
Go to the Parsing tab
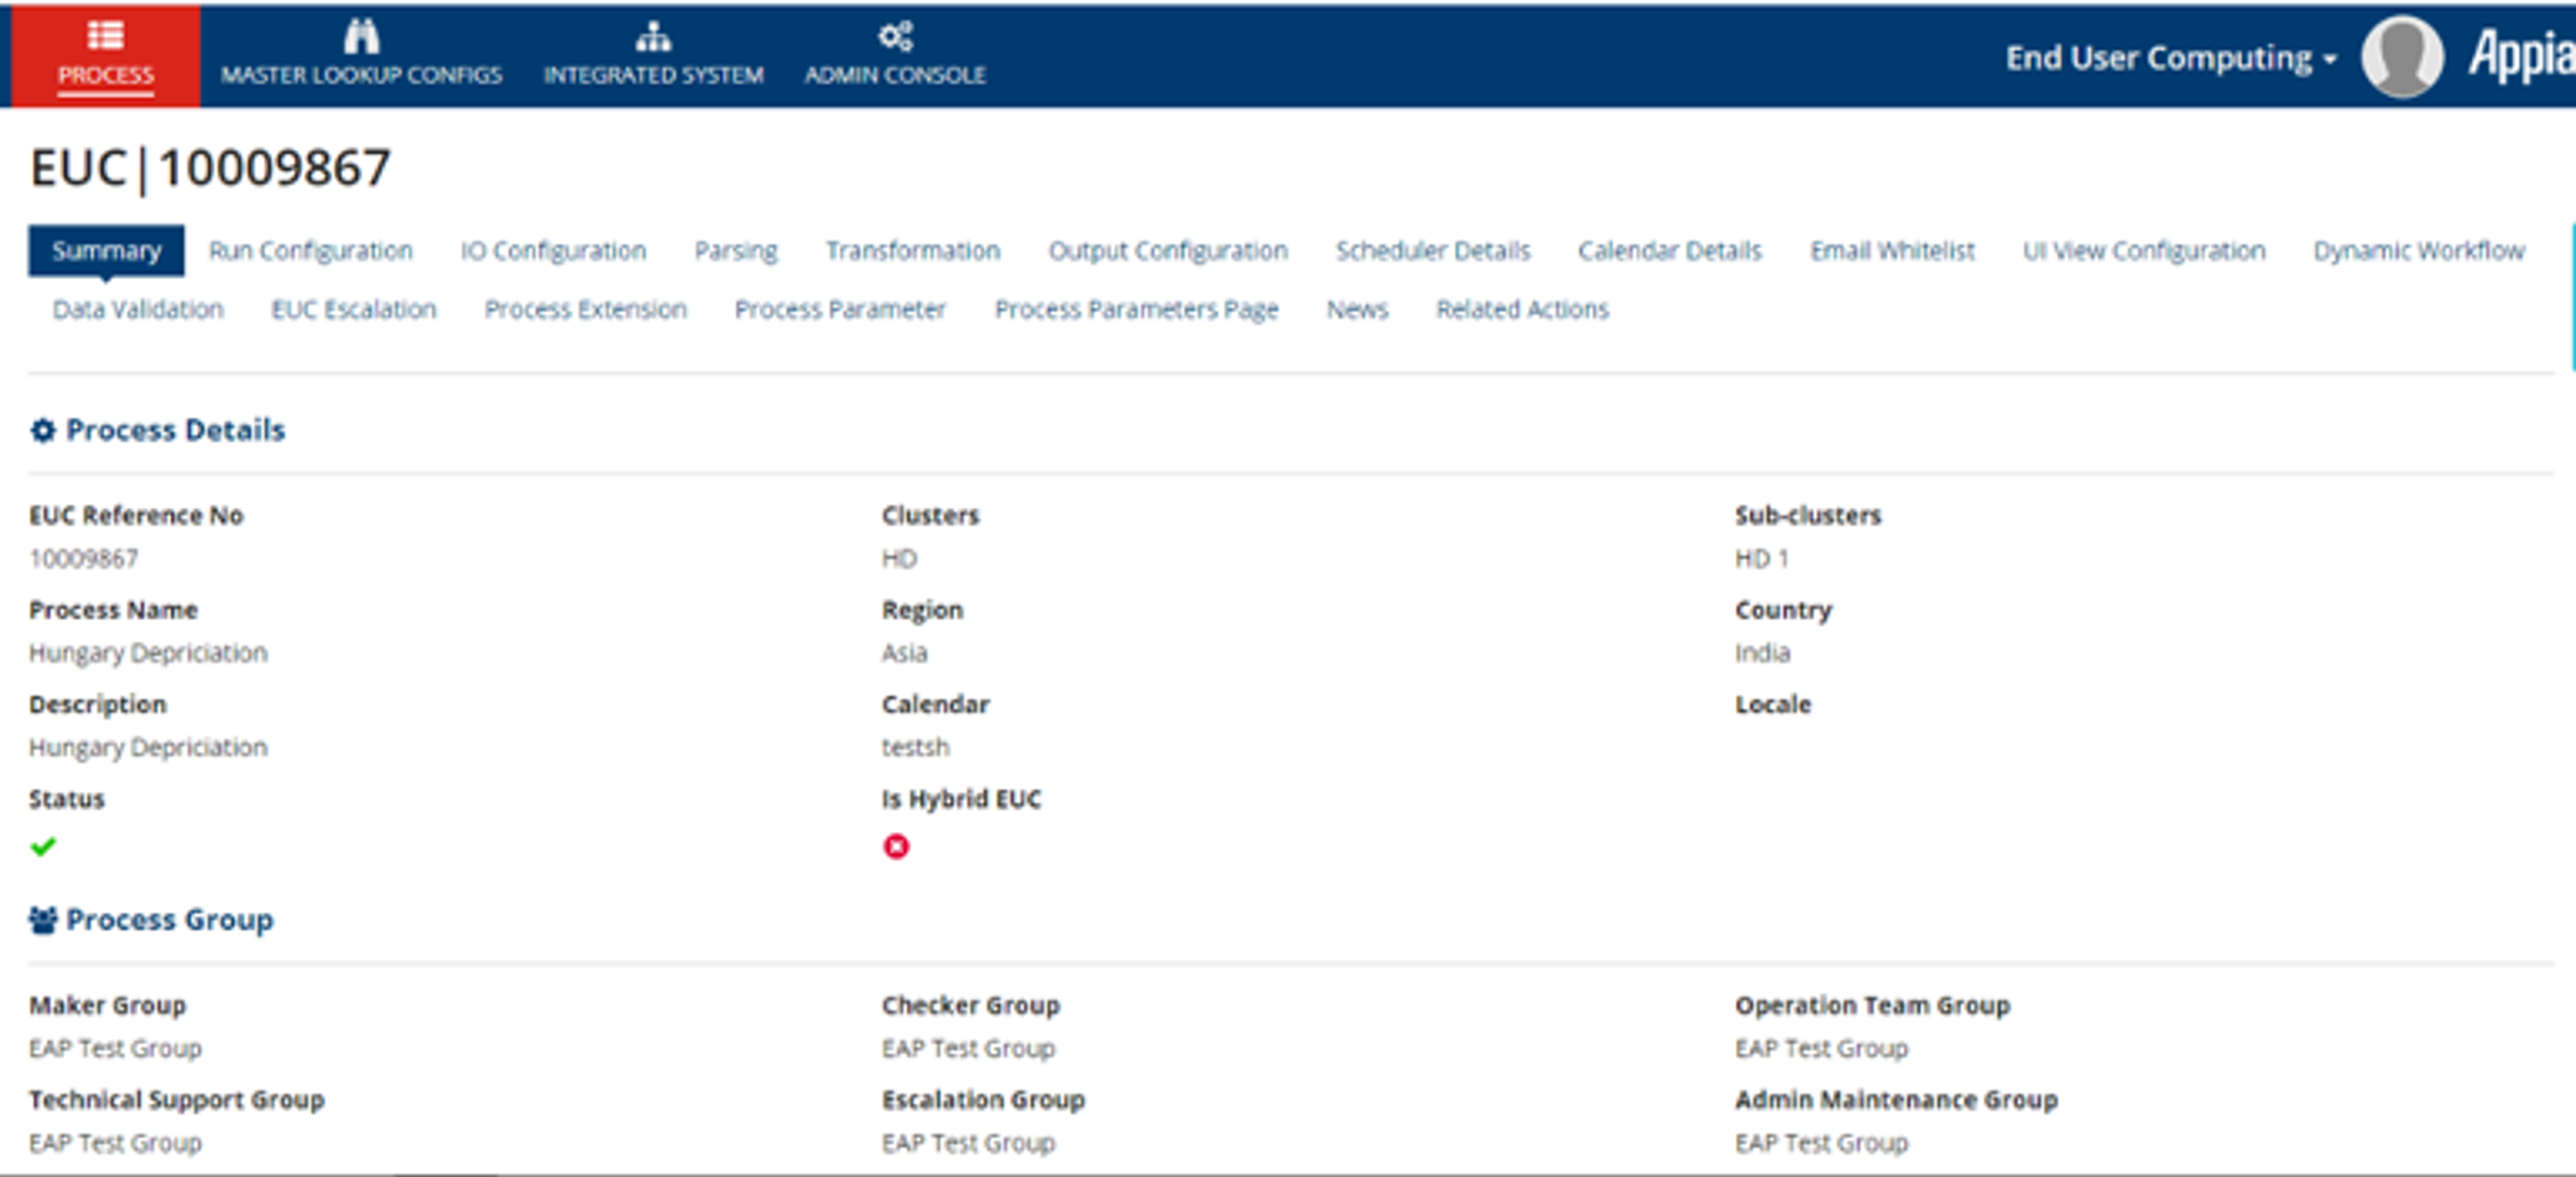(736, 250)
